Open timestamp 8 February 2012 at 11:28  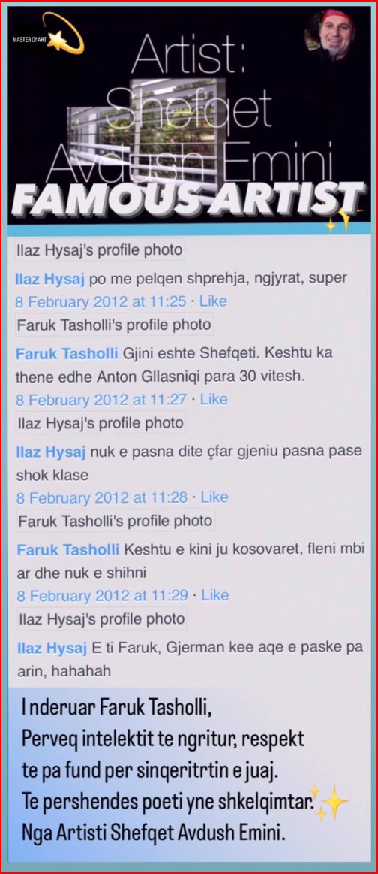pyautogui.click(x=102, y=497)
